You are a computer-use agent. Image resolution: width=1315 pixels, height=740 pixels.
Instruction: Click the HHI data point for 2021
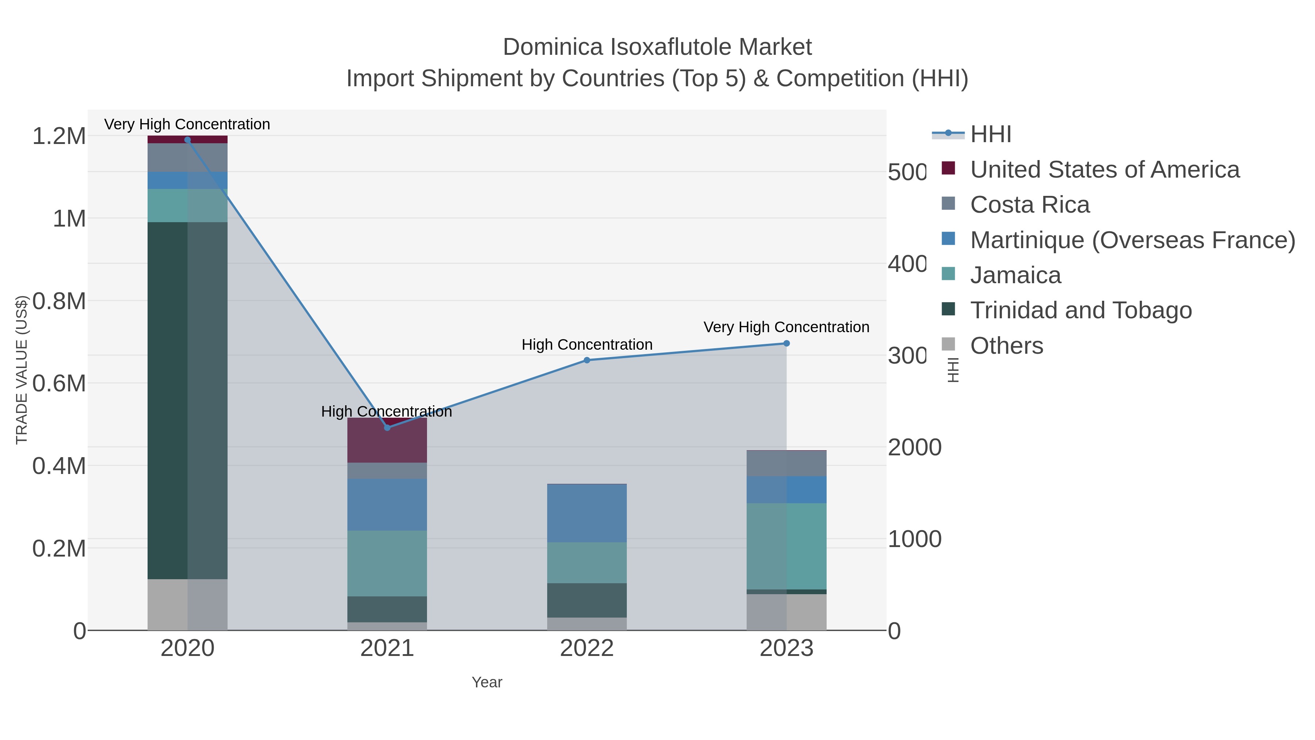(387, 428)
